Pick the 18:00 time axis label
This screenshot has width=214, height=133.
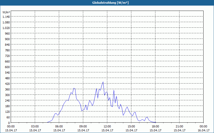(x=155, y=127)
